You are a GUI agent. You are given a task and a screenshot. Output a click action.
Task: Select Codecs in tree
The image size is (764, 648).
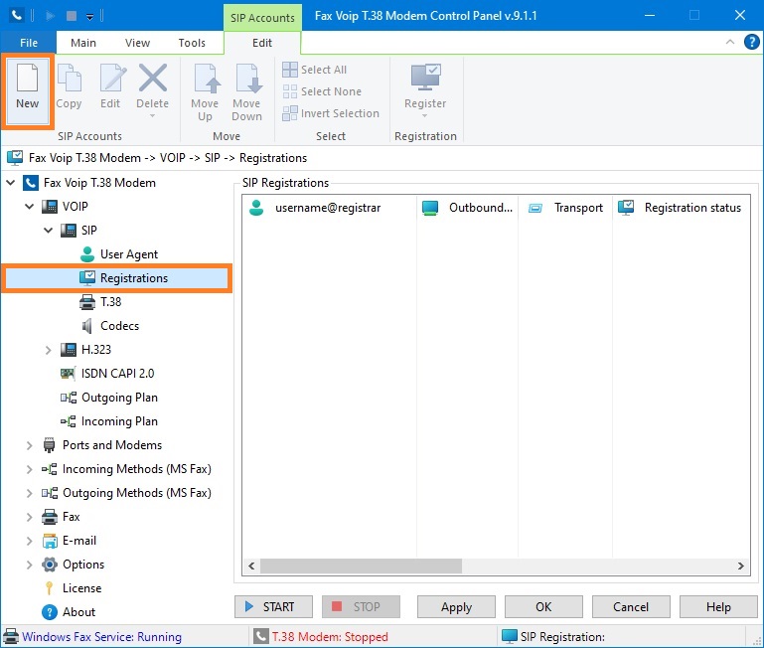[x=119, y=326]
